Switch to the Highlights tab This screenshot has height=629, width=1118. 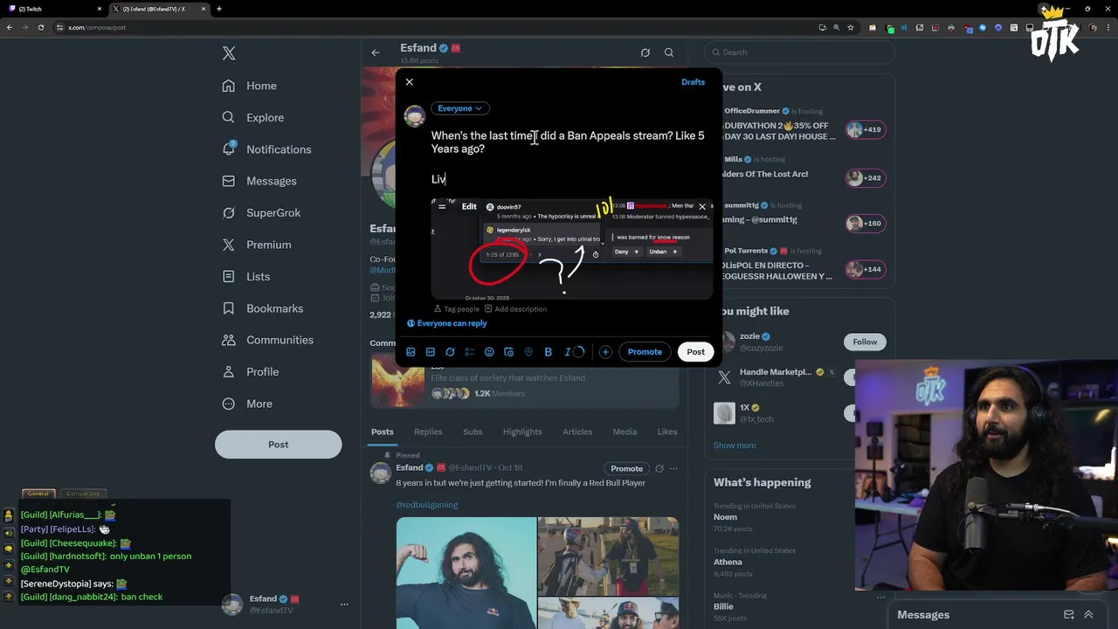pos(522,432)
